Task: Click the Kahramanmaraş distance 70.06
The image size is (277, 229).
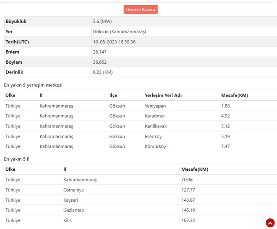Action: (187, 180)
